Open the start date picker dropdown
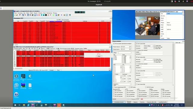The width and height of the screenshot is (193, 109). click(131, 47)
